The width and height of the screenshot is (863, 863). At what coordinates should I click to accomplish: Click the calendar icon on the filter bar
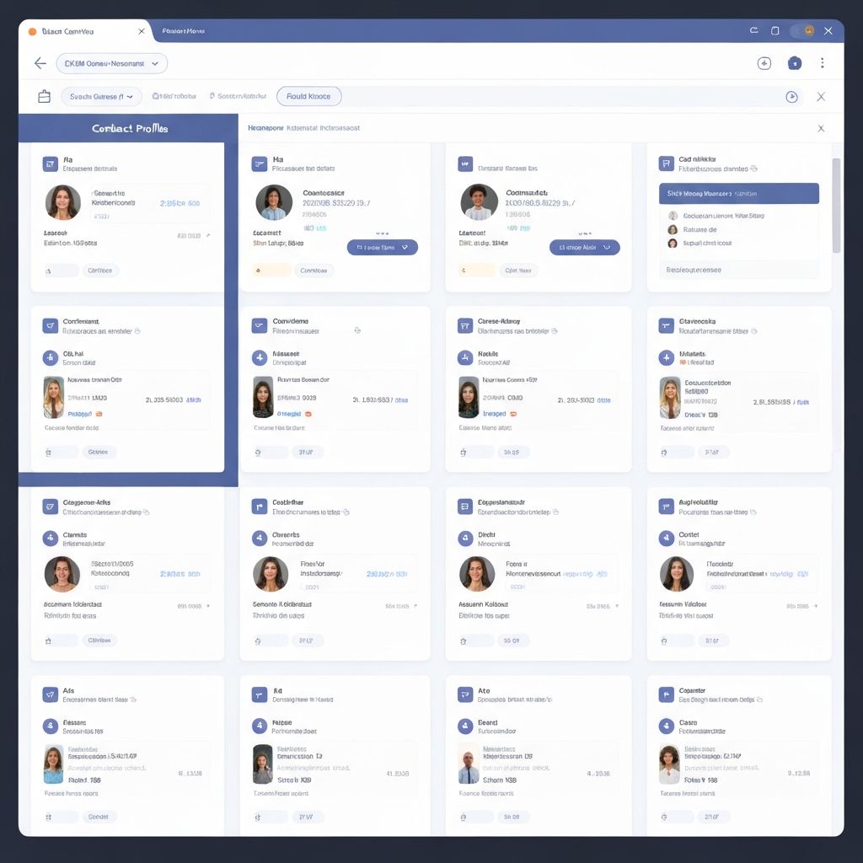[45, 95]
